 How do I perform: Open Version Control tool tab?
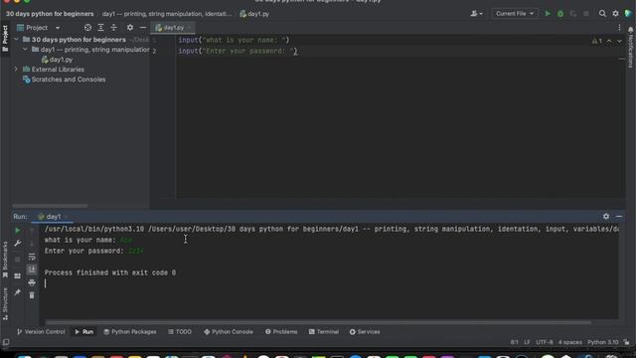point(41,331)
